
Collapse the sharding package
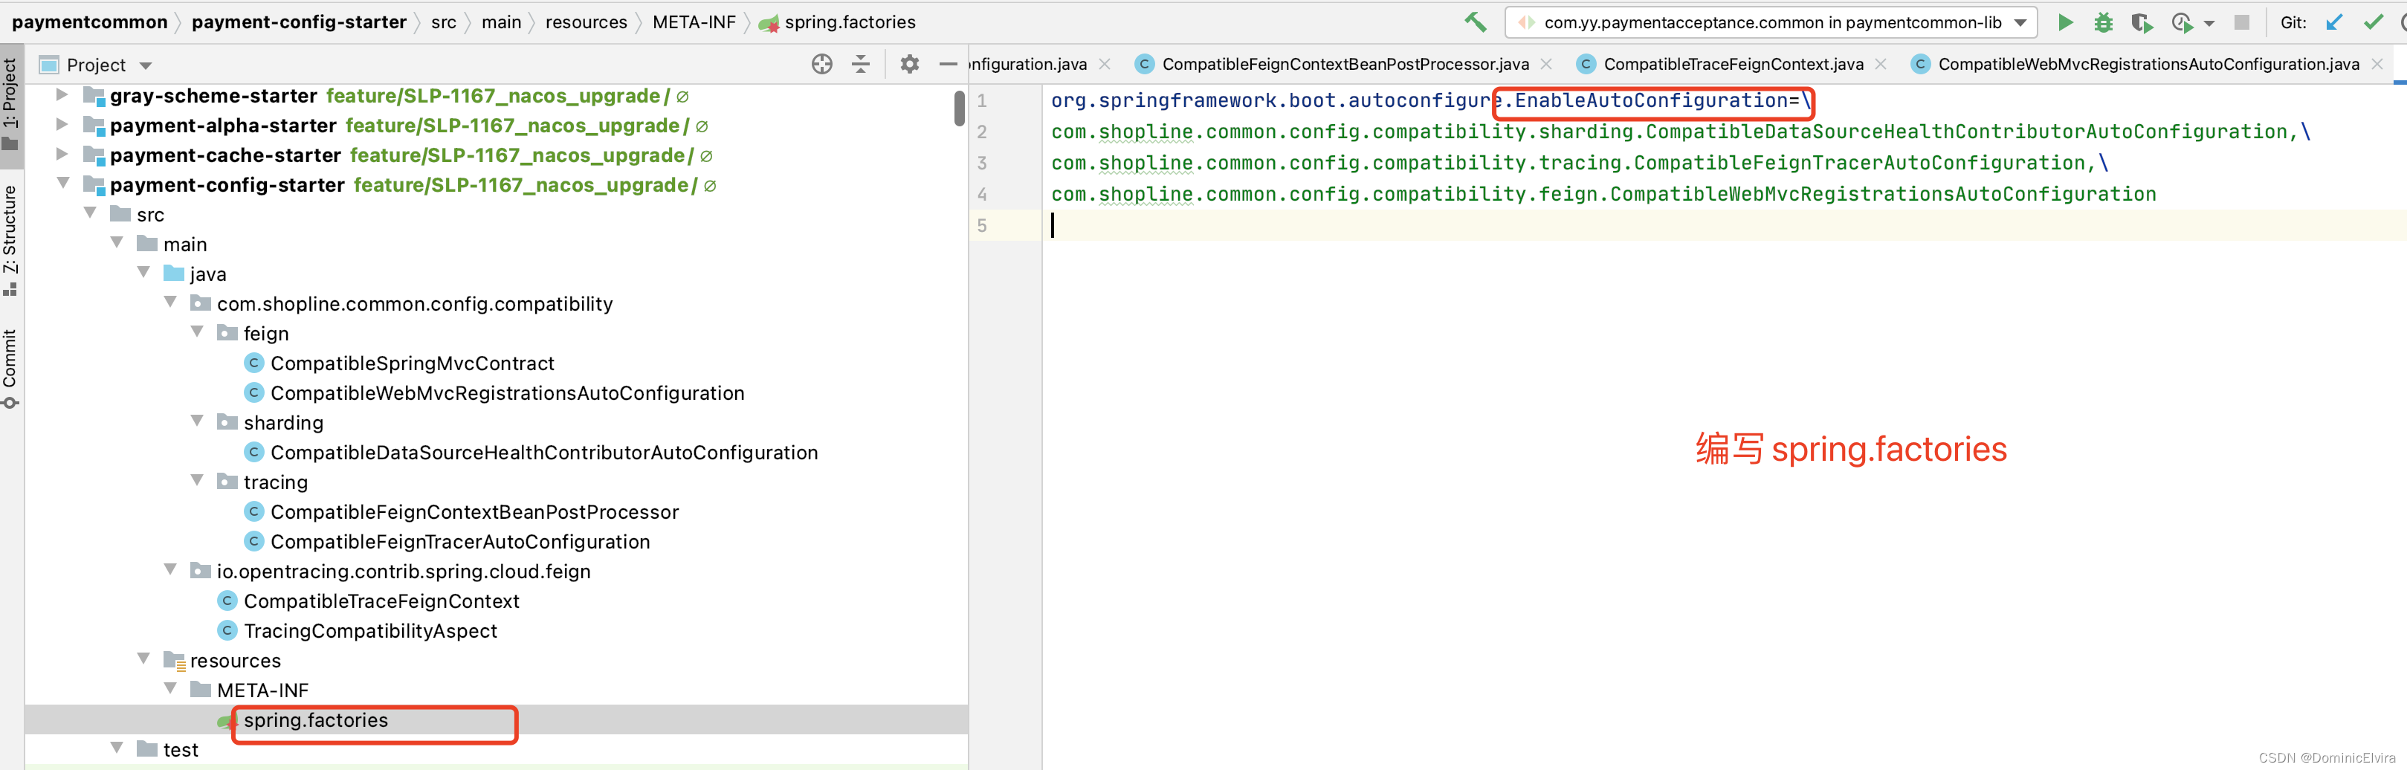click(x=197, y=421)
